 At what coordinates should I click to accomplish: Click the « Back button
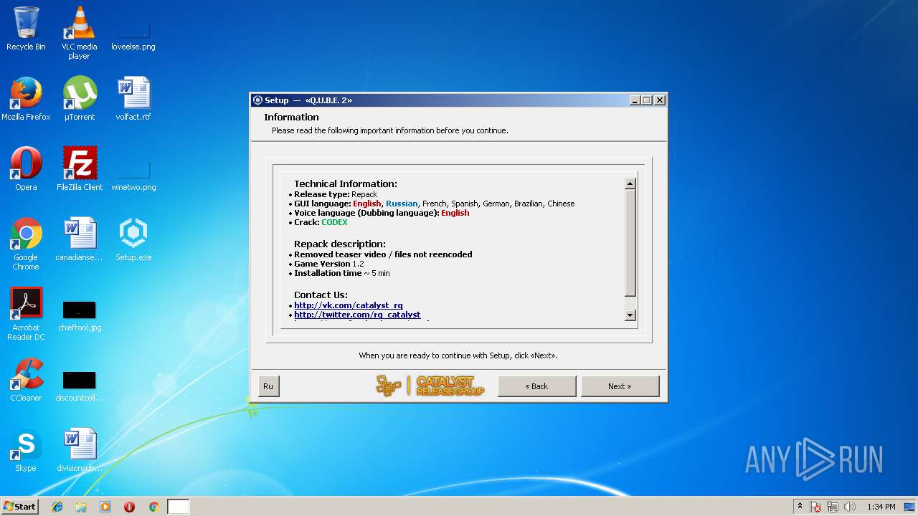point(536,386)
